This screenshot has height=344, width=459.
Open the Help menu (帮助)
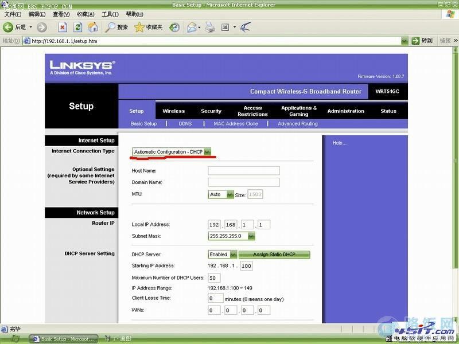click(134, 14)
